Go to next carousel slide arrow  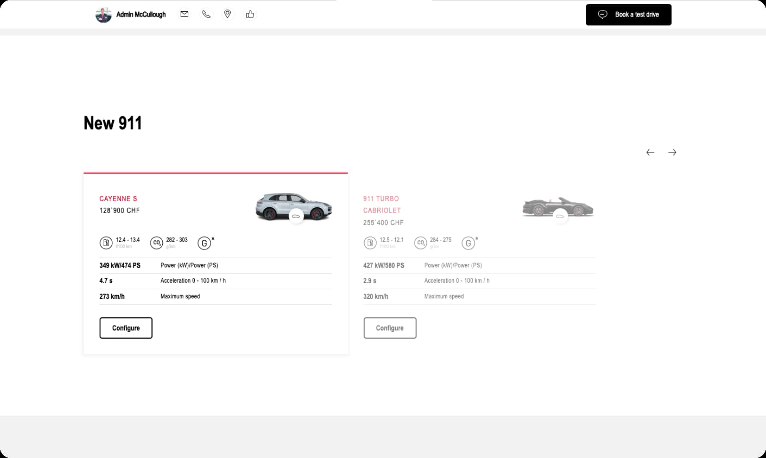pos(672,152)
